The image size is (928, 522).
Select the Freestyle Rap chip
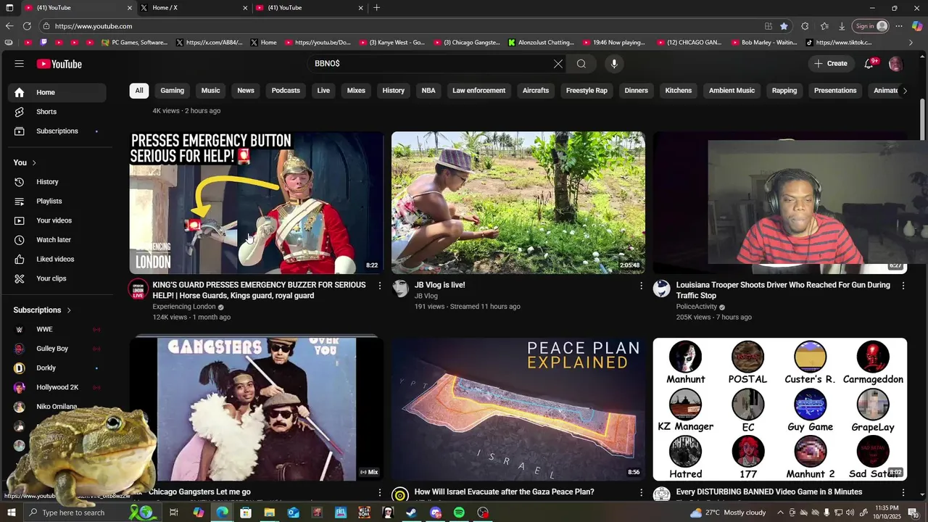click(x=587, y=91)
